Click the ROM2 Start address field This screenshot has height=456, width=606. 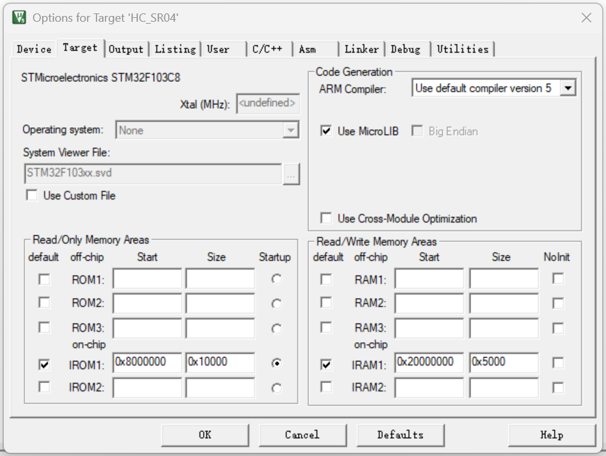[x=147, y=303]
